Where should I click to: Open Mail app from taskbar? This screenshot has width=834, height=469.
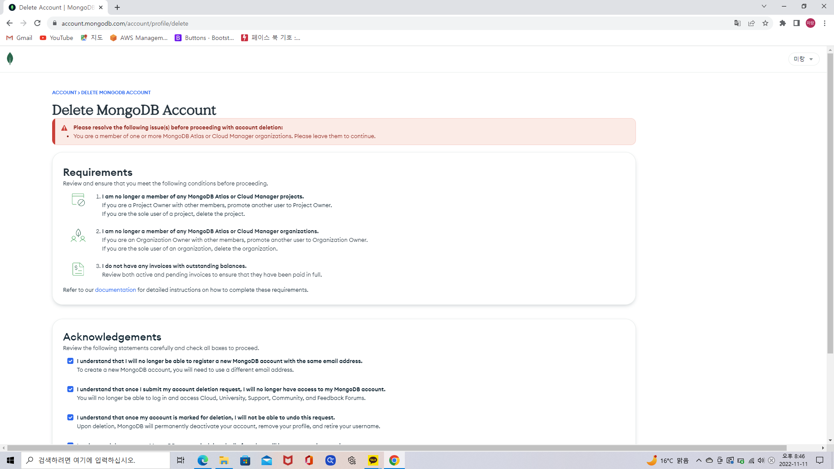pyautogui.click(x=267, y=460)
